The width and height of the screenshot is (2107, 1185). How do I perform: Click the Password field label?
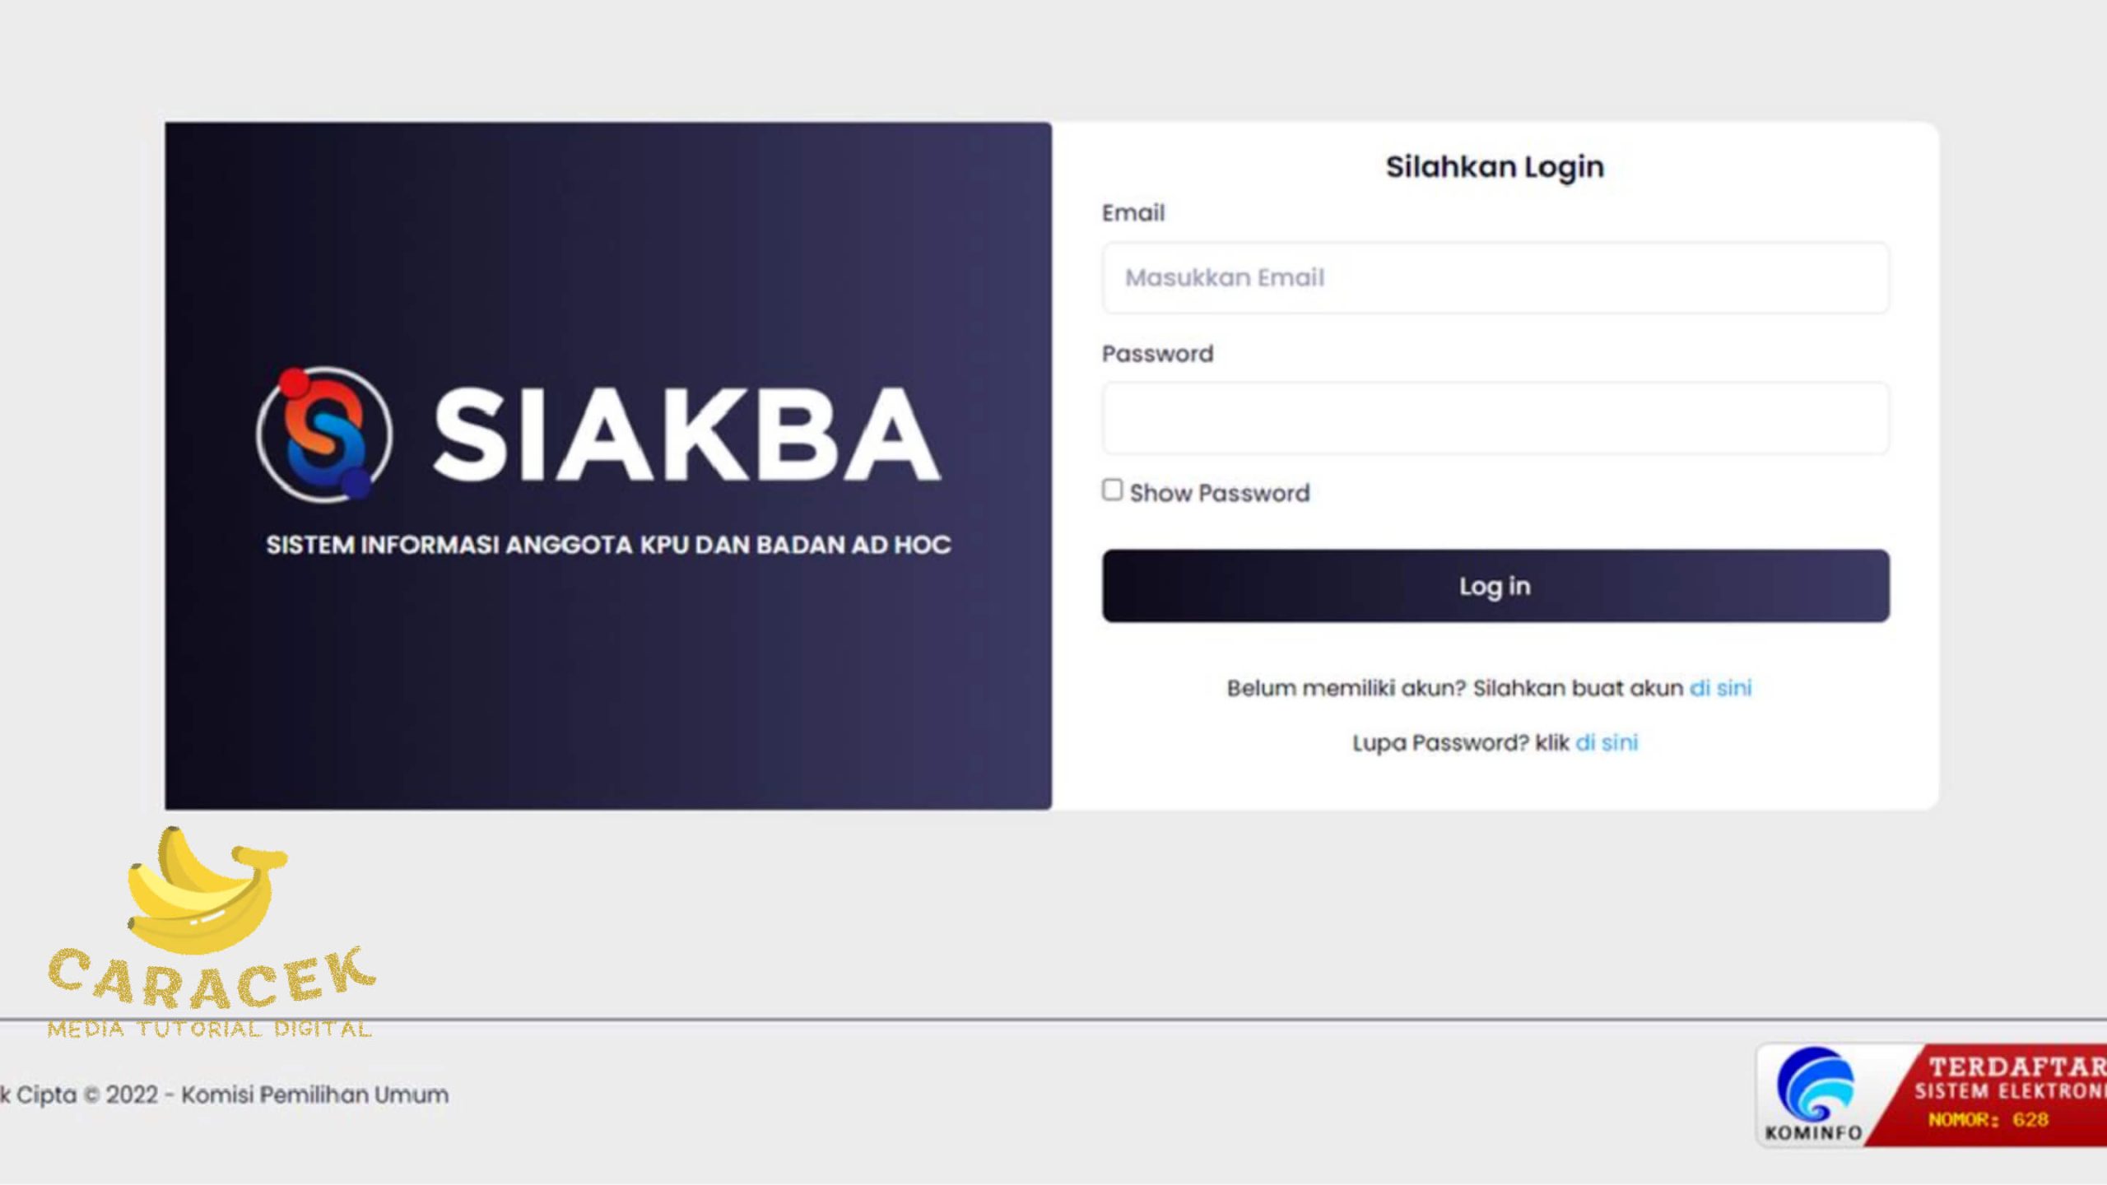1157,354
